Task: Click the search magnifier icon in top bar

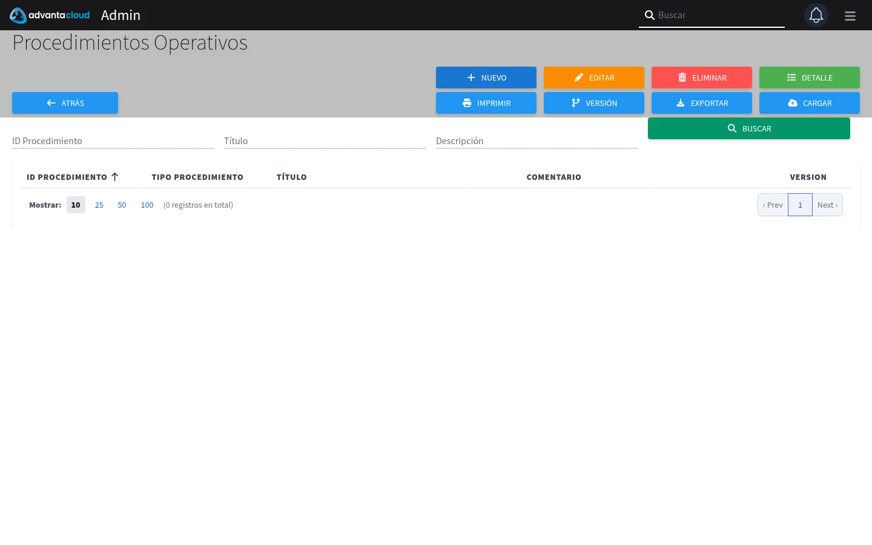Action: pos(649,15)
